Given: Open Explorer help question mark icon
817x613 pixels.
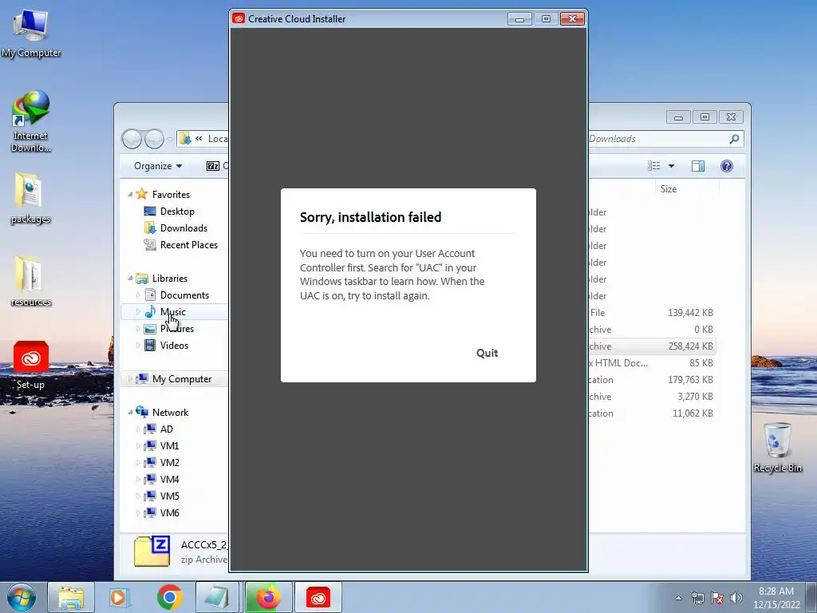Looking at the screenshot, I should tap(726, 166).
